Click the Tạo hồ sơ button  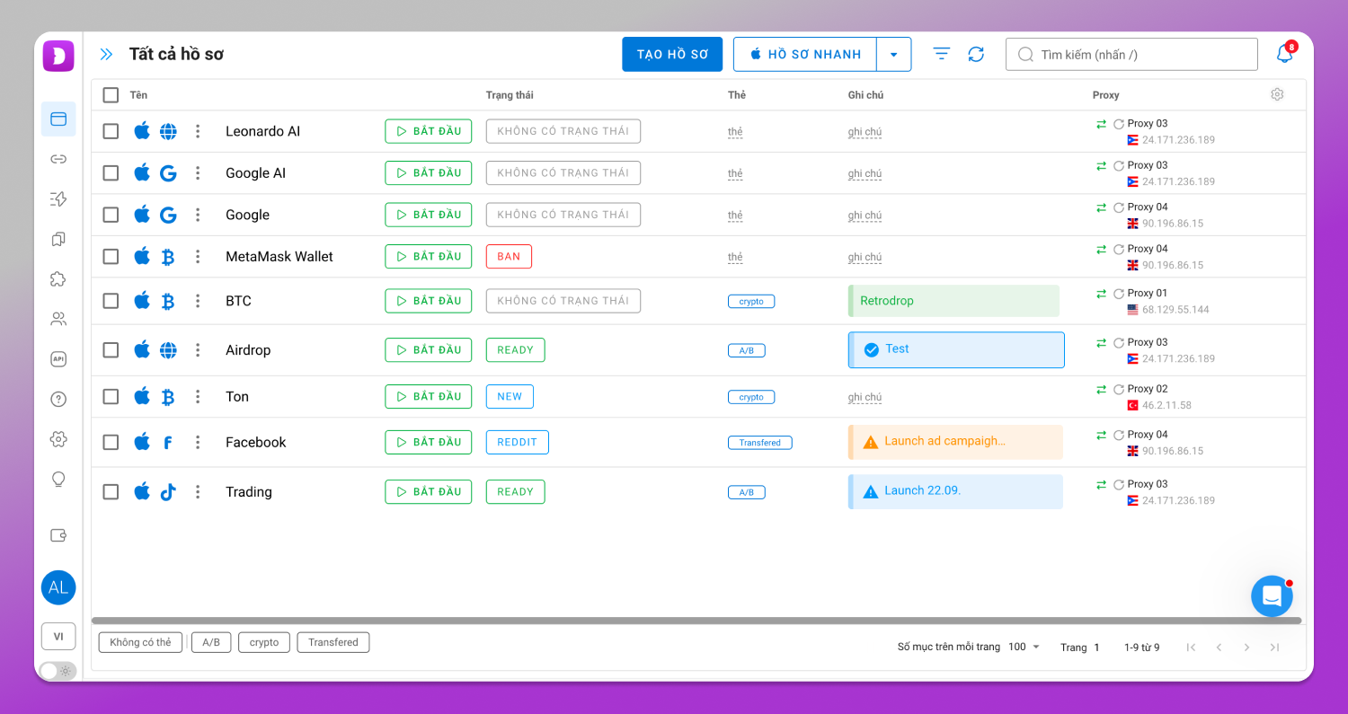pos(672,54)
